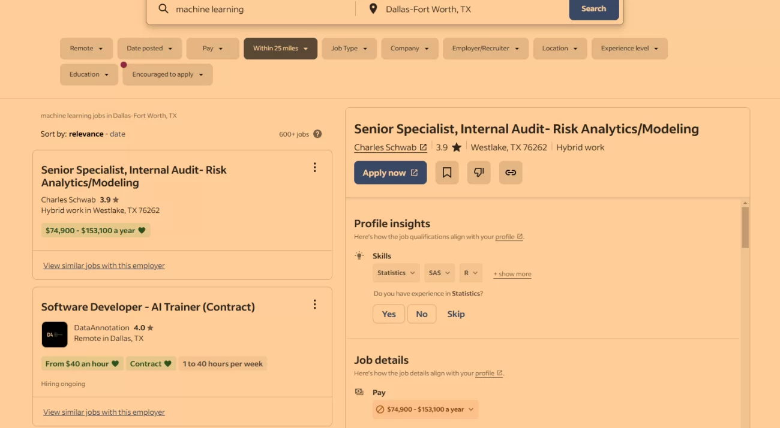View similar jobs with Charles Schwab
The width and height of the screenshot is (780, 428).
click(104, 266)
